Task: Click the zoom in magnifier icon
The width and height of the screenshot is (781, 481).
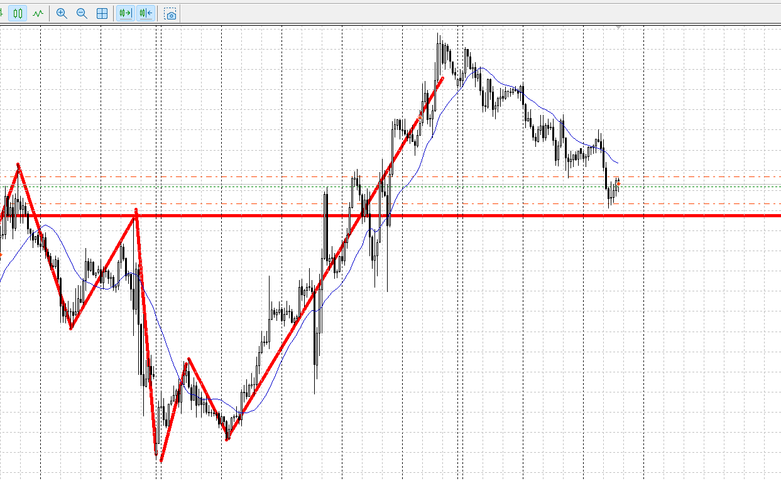Action: (x=62, y=13)
